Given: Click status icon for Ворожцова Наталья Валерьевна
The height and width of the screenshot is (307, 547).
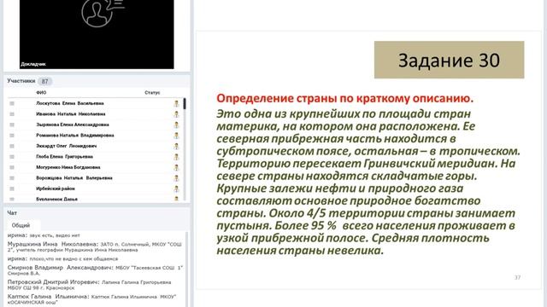Looking at the screenshot, I should 176,178.
